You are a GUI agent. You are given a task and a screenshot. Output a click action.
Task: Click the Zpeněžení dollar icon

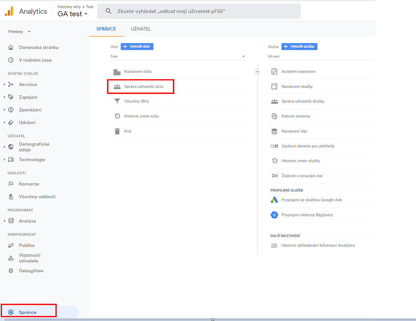[x=11, y=110]
